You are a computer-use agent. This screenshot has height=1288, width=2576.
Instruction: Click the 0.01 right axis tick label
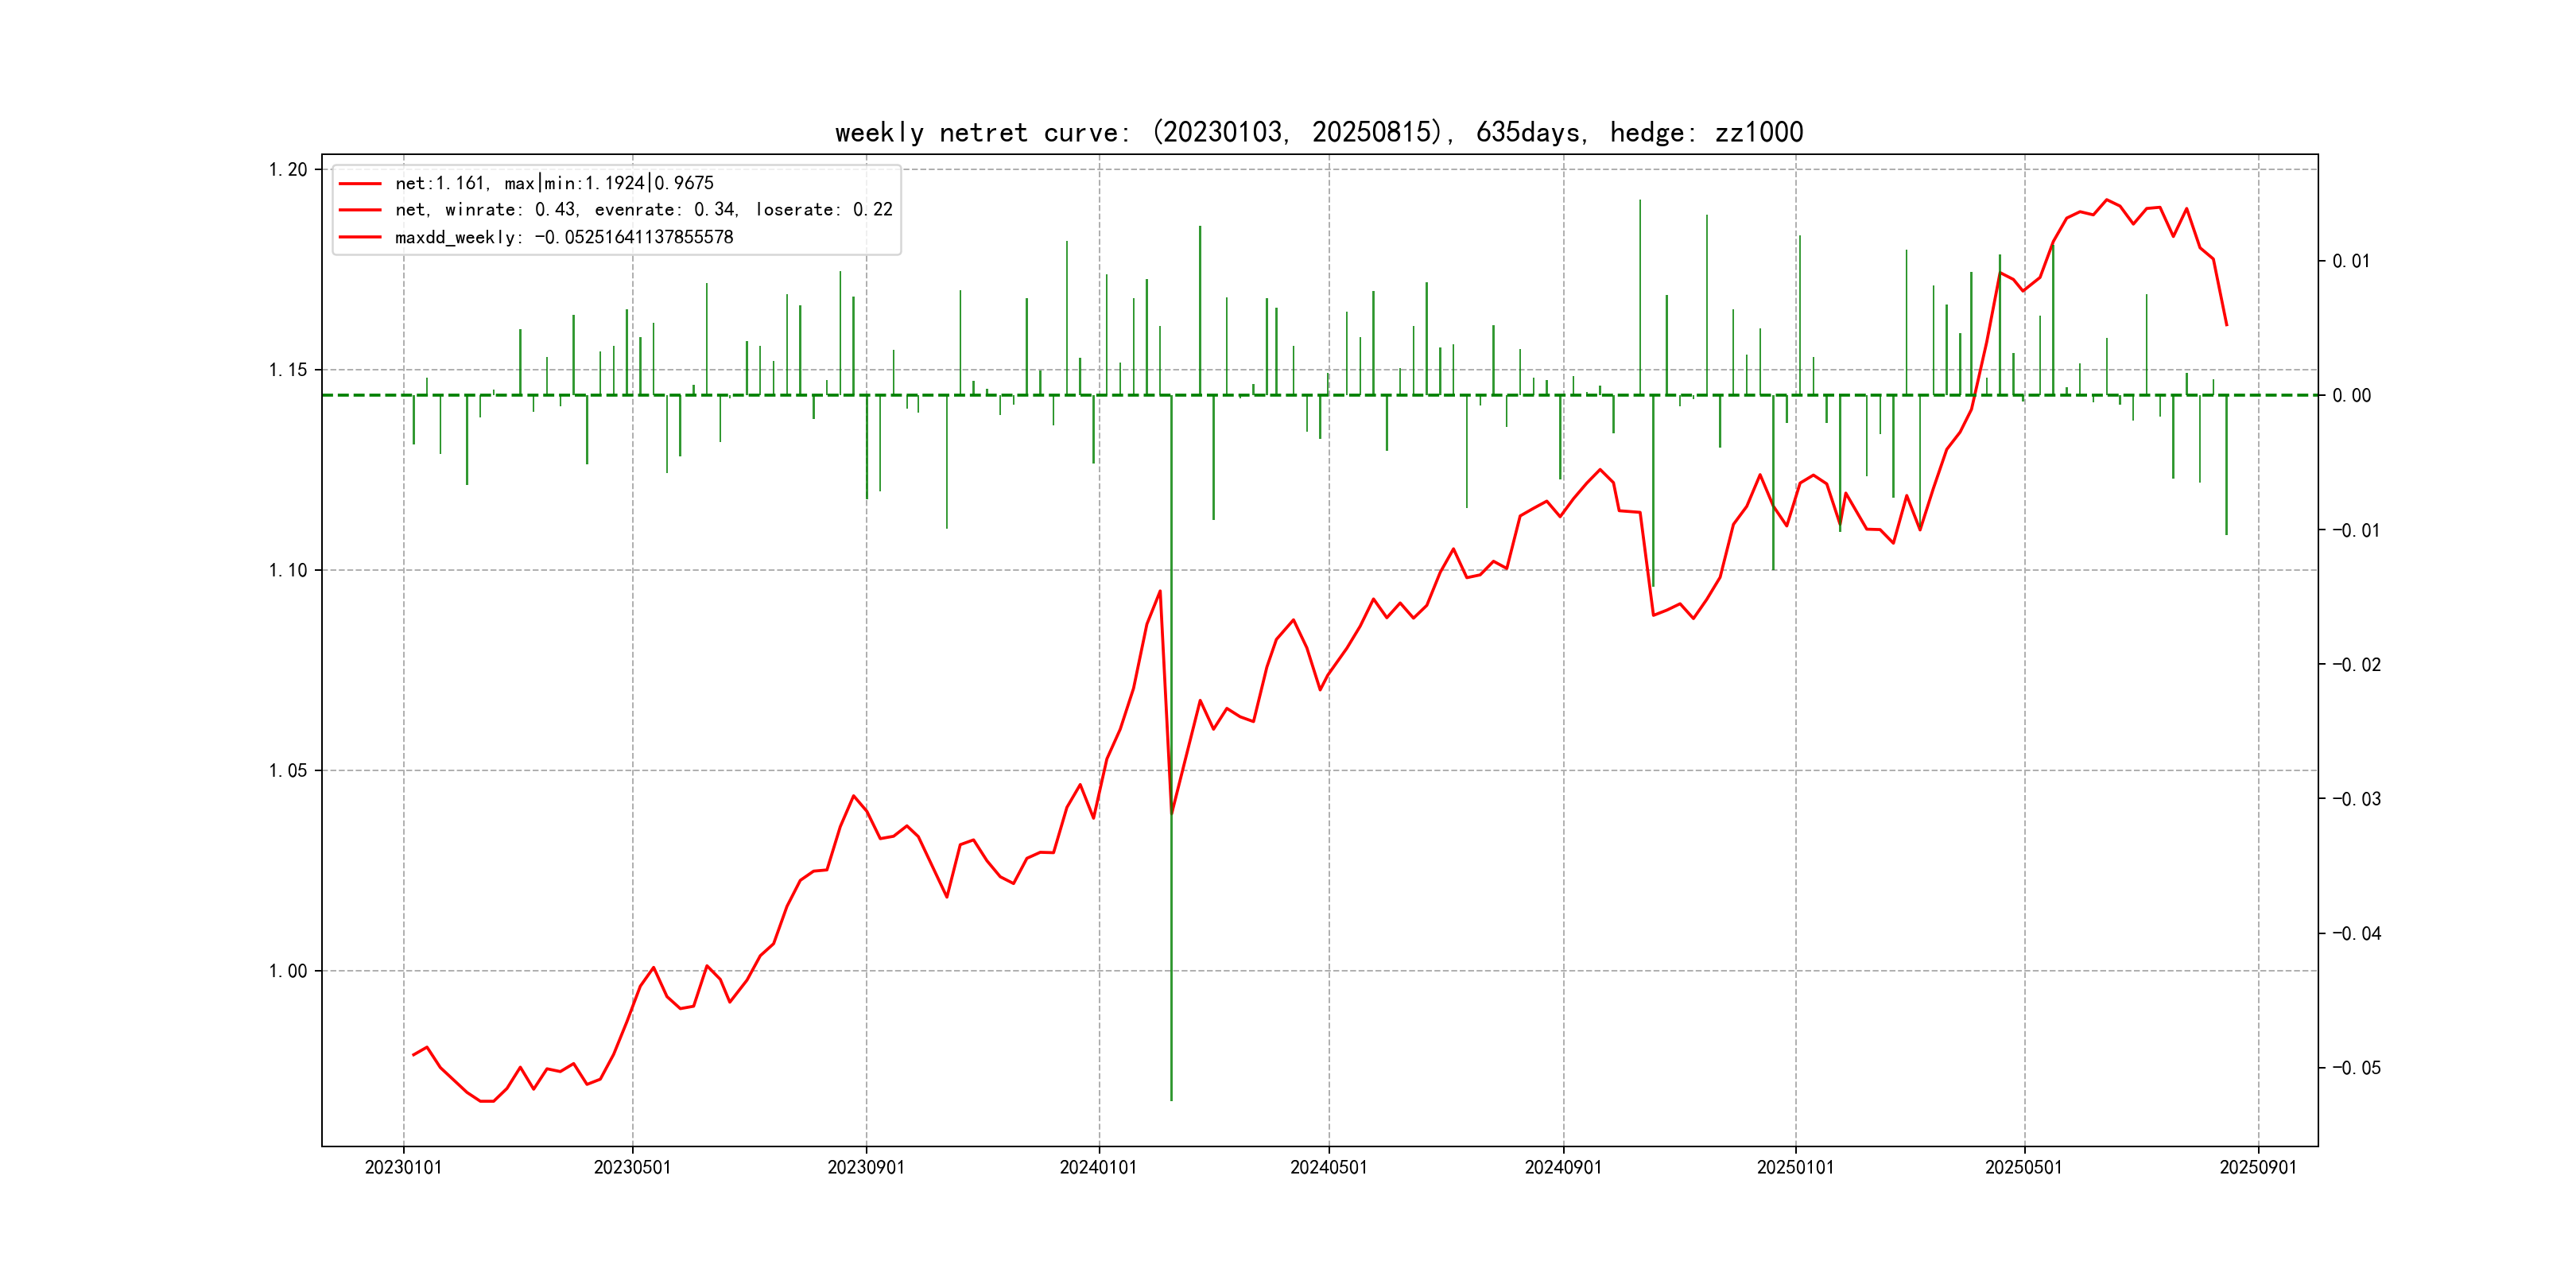point(2351,261)
